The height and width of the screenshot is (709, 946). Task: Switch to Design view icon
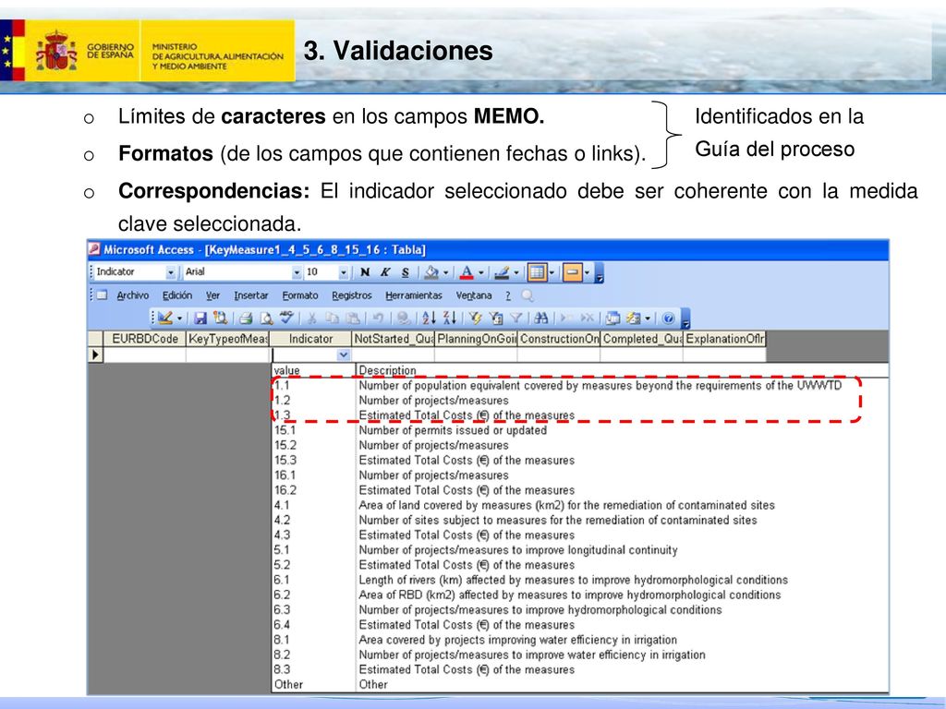165,318
